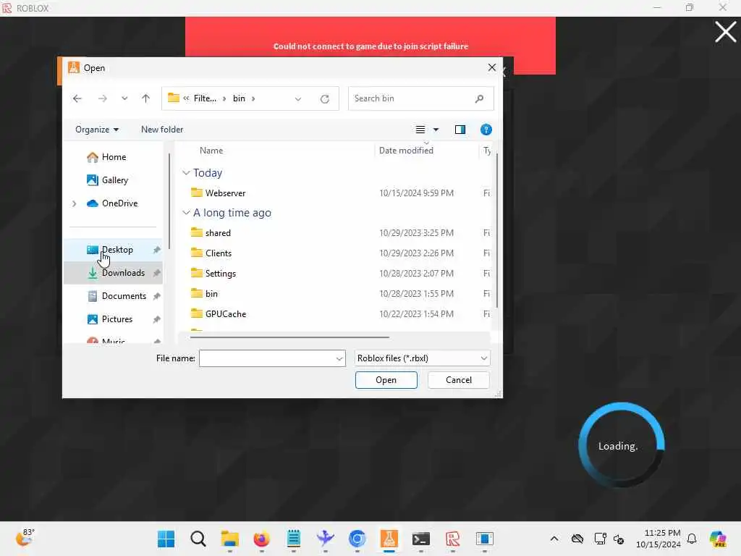Screen dimensions: 741x556
Task: Open notifications bell icon
Action: 692,539
